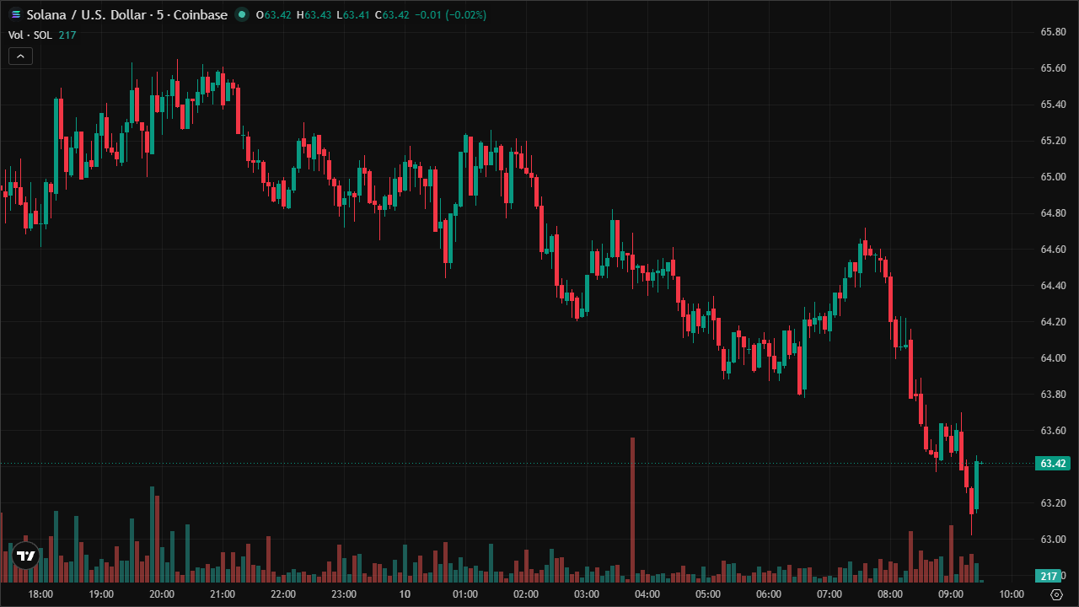Viewport: 1079px width, 607px height.
Task: Click the 21:00 time axis label
Action: (x=223, y=594)
